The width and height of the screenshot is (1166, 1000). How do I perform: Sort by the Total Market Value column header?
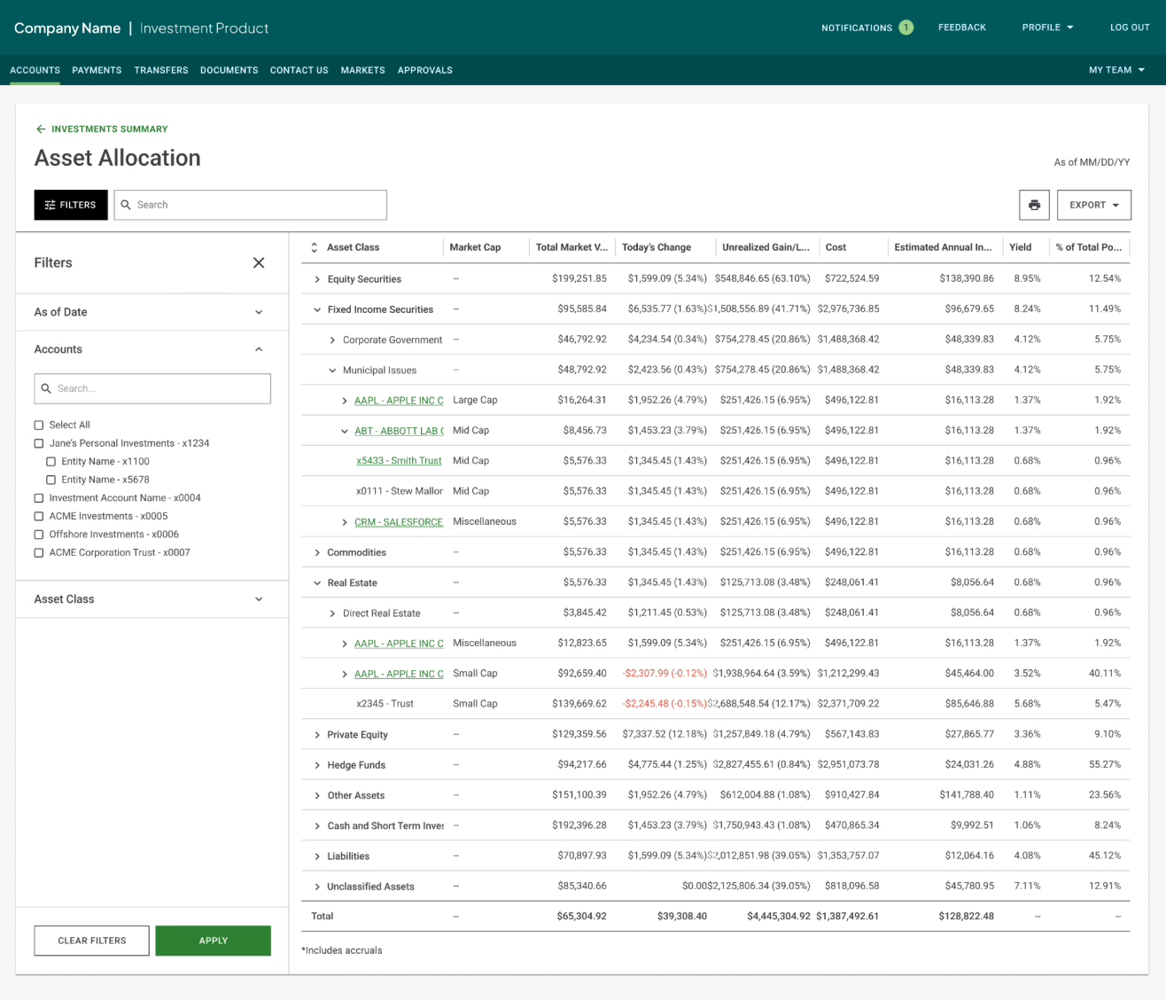click(571, 247)
